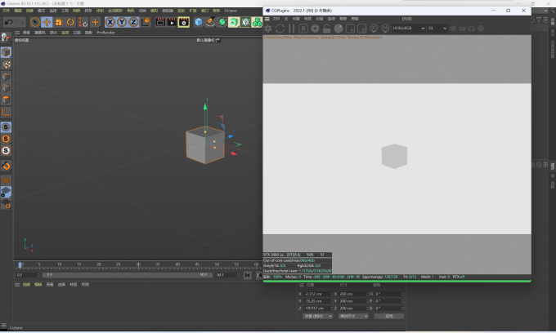Go to start of timeline button
Image resolution: width=556 pixels, height=333 pixels.
coord(247,275)
